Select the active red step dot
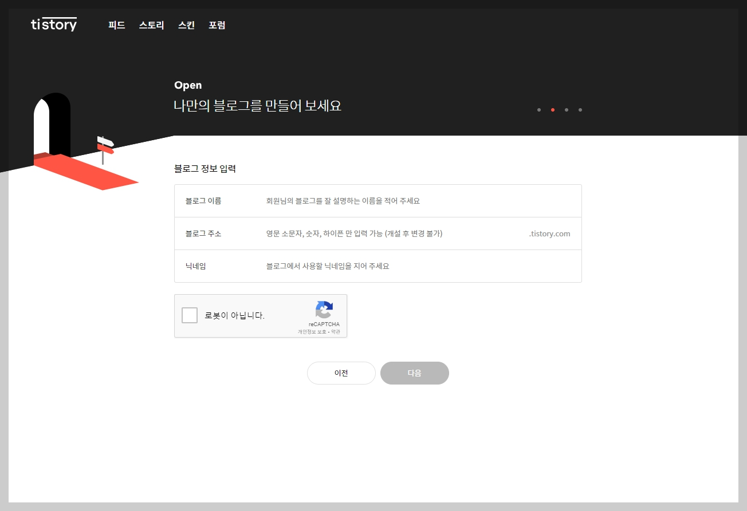 point(553,110)
